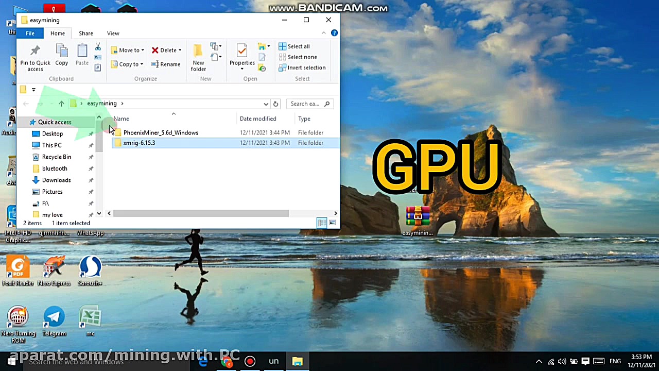This screenshot has width=659, height=371.
Task: Sort by the Date modified column header
Action: [x=258, y=119]
